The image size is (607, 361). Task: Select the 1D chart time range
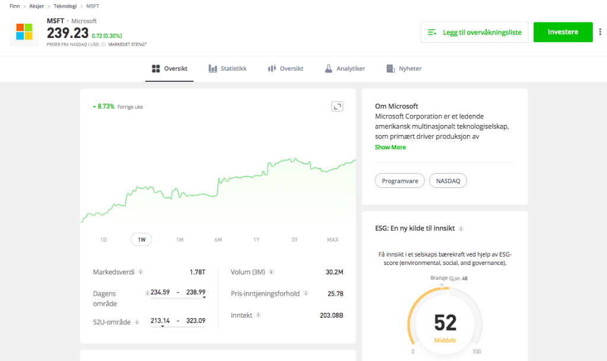pos(103,239)
